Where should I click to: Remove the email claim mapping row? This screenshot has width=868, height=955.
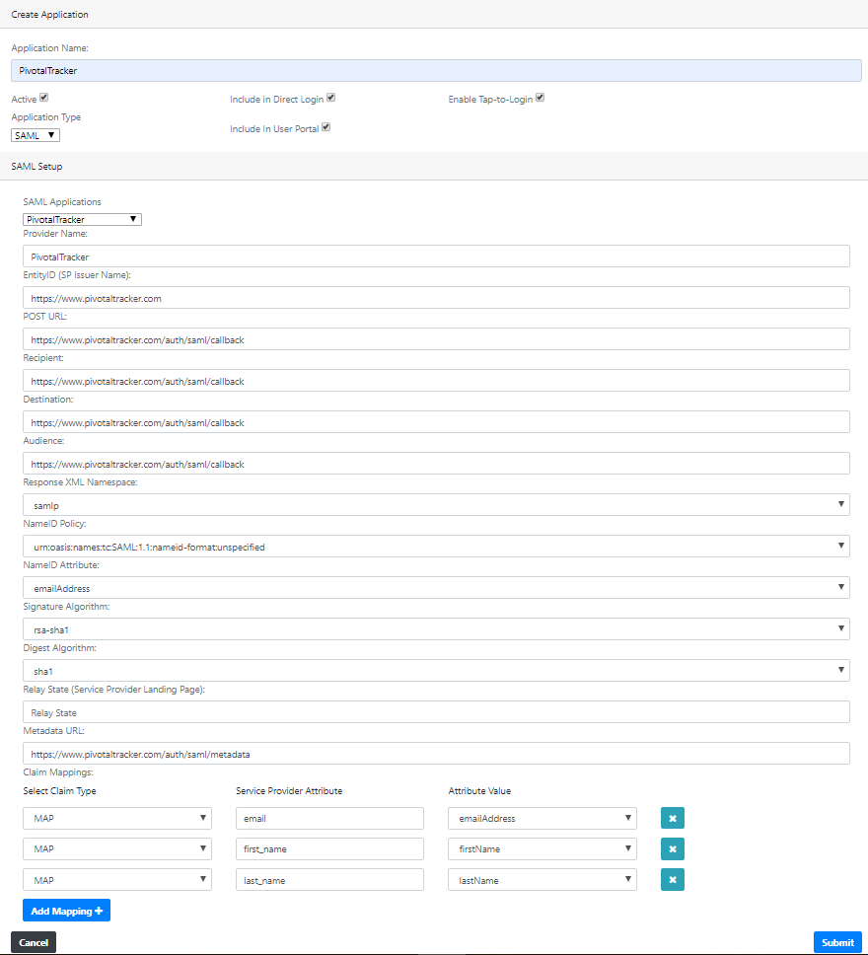pos(673,818)
